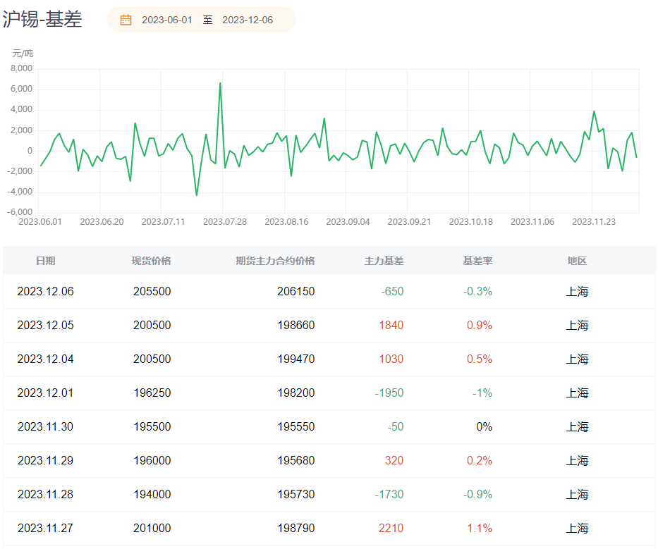Image resolution: width=658 pixels, height=549 pixels.
Task: Click futures price 206150
Action: coord(296,292)
